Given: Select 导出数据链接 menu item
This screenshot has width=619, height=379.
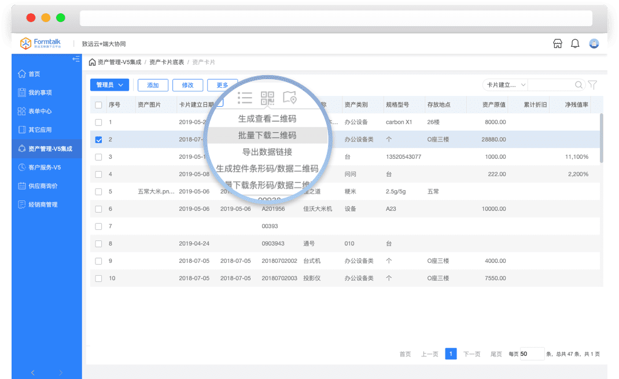Looking at the screenshot, I should 267,152.
